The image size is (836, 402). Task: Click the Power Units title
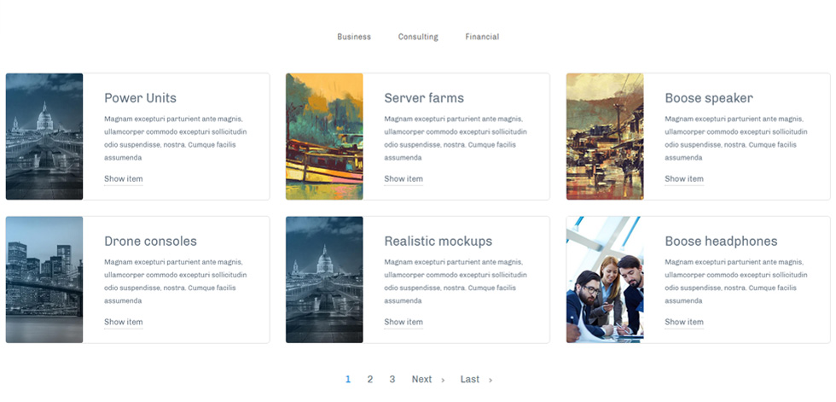click(x=140, y=98)
